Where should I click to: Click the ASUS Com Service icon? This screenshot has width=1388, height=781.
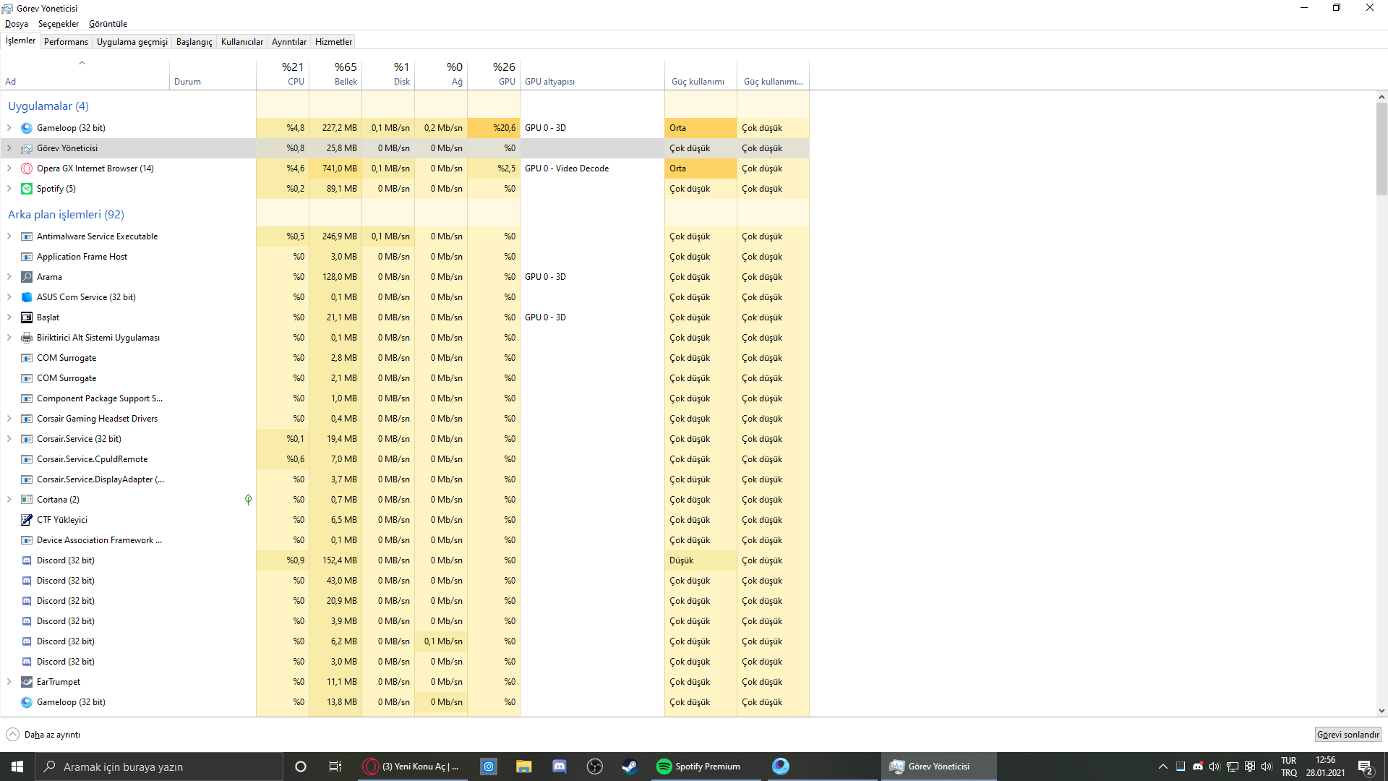pyautogui.click(x=27, y=297)
